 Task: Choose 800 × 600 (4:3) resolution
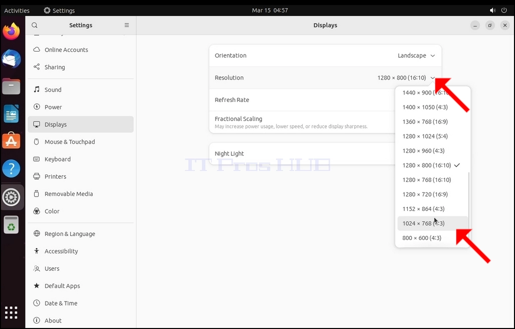tap(432, 238)
